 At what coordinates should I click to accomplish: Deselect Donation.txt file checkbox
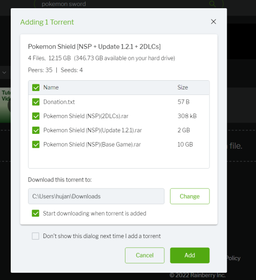[x=36, y=102]
